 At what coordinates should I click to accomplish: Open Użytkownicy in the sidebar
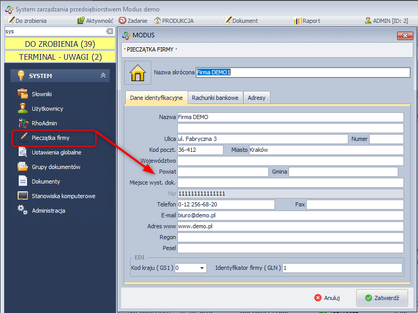[x=47, y=109]
